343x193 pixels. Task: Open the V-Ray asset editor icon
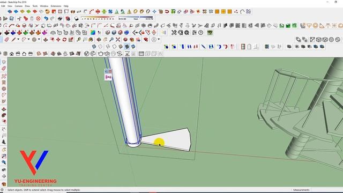coord(87,54)
